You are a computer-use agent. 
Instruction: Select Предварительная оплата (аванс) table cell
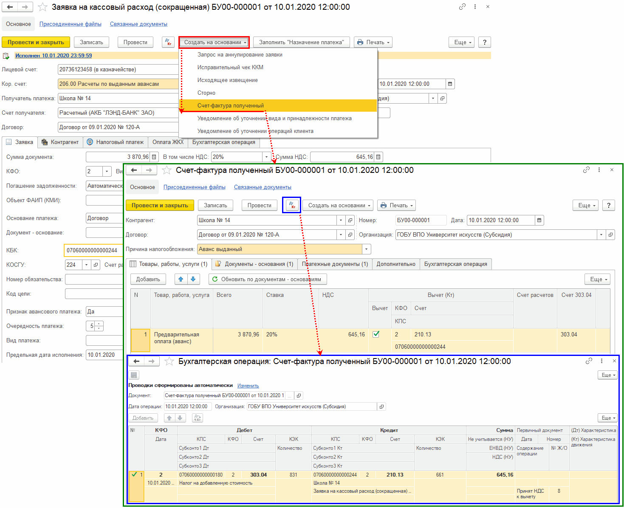click(181, 340)
